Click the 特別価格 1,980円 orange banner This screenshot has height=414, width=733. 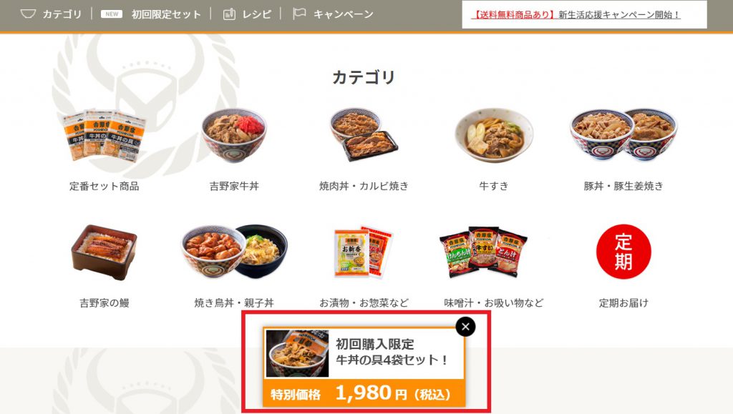[364, 395]
